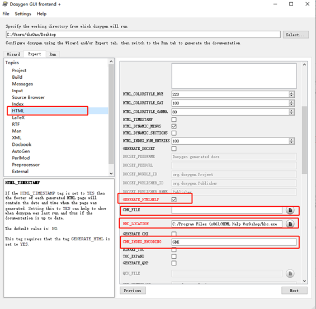316x309 pixels.
Task: Click the HHC_LOCATION browse file icon
Action: 290,224
